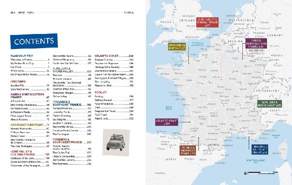Select the Champagne Taster entry
The height and width of the screenshot is (185, 292).
click(x=30, y=116)
